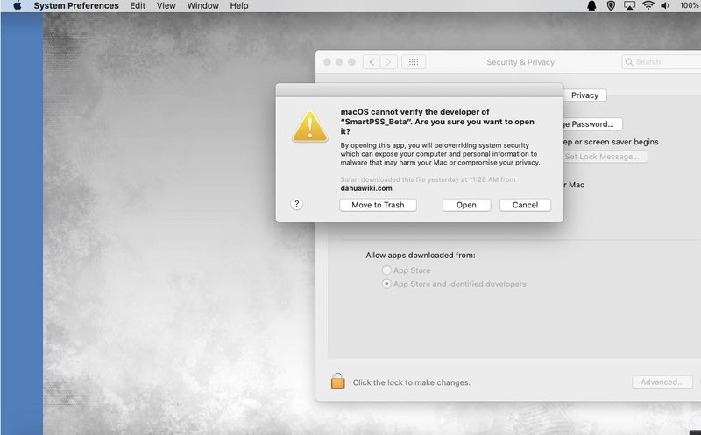
Task: Open the System Preferences menu
Action: point(76,6)
